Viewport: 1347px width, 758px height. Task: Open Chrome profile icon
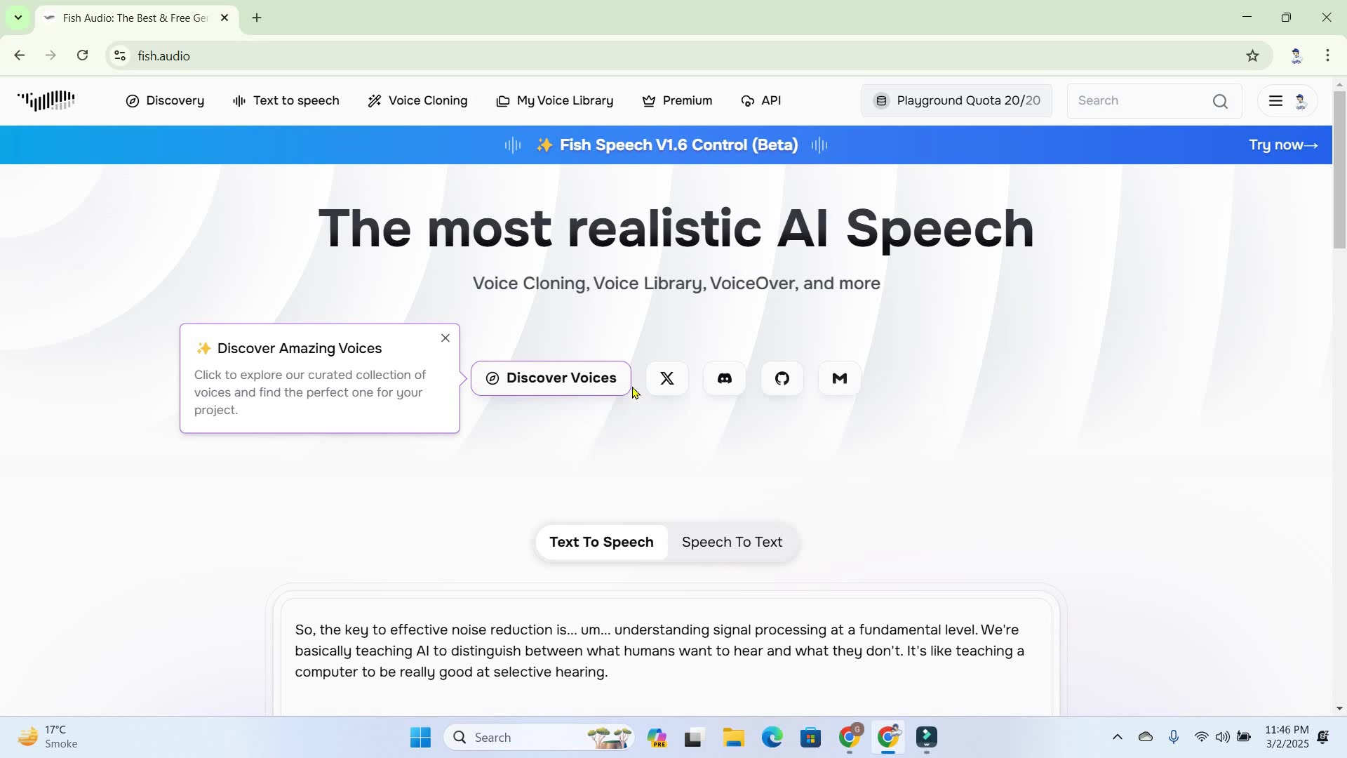point(1296,55)
